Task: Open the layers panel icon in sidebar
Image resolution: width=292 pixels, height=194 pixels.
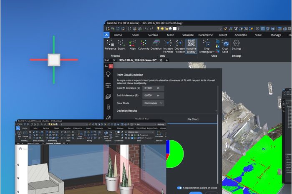Action: [108, 96]
